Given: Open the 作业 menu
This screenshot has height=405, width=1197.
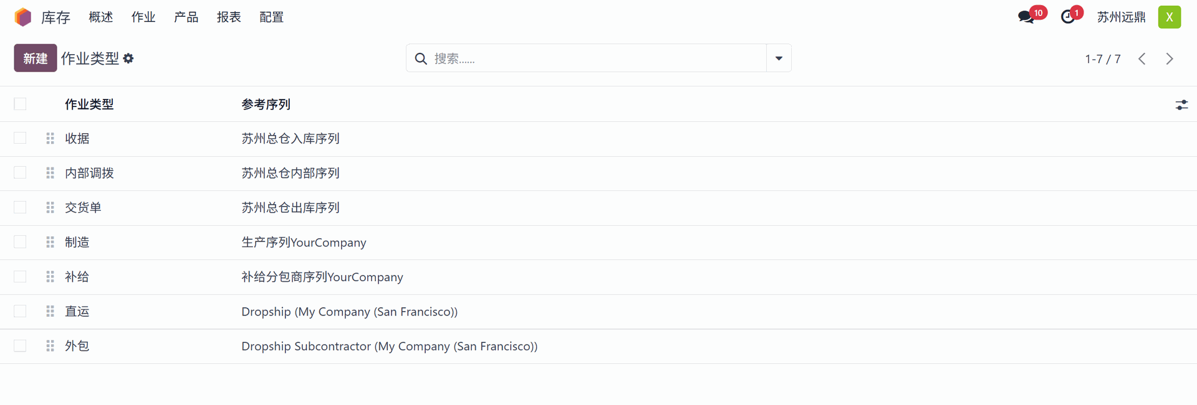Looking at the screenshot, I should coord(143,17).
